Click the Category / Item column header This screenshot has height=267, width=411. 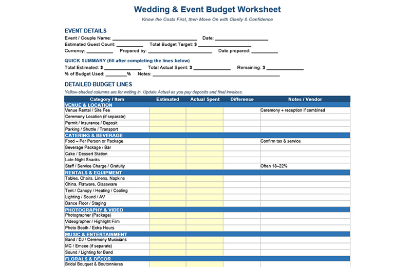(107, 99)
